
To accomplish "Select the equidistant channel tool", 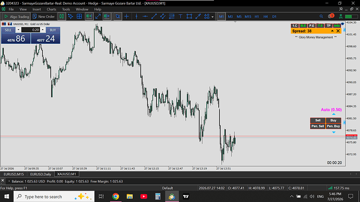I will pyautogui.click(x=163, y=16).
